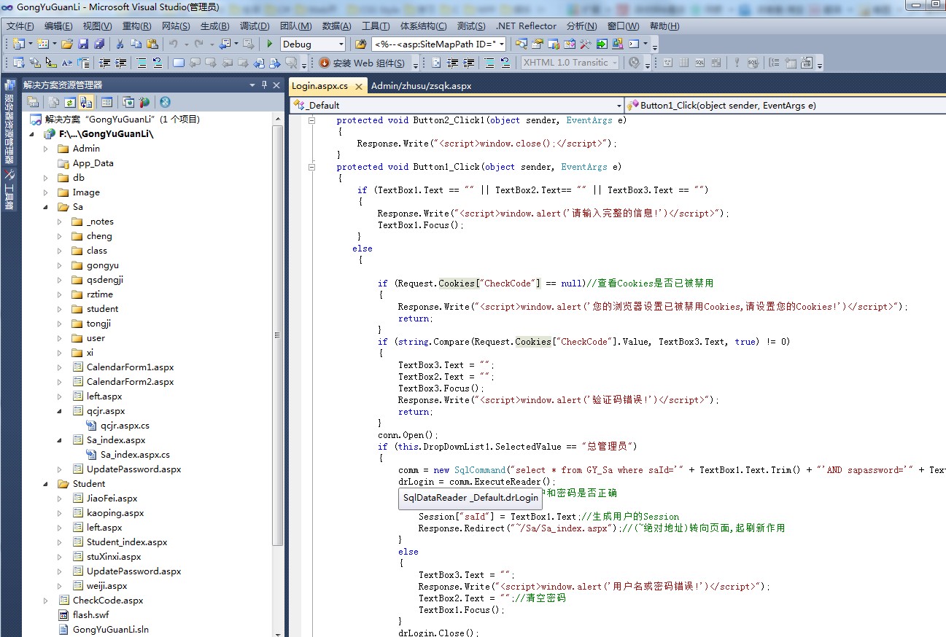This screenshot has width=946, height=637.
Task: Open the Button1_Click member dropdown
Action: (x=786, y=105)
